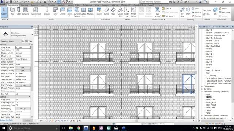Screen dimensions: 234x131
Task: Toggle the Sun Path checkbox
Action: point(16,94)
